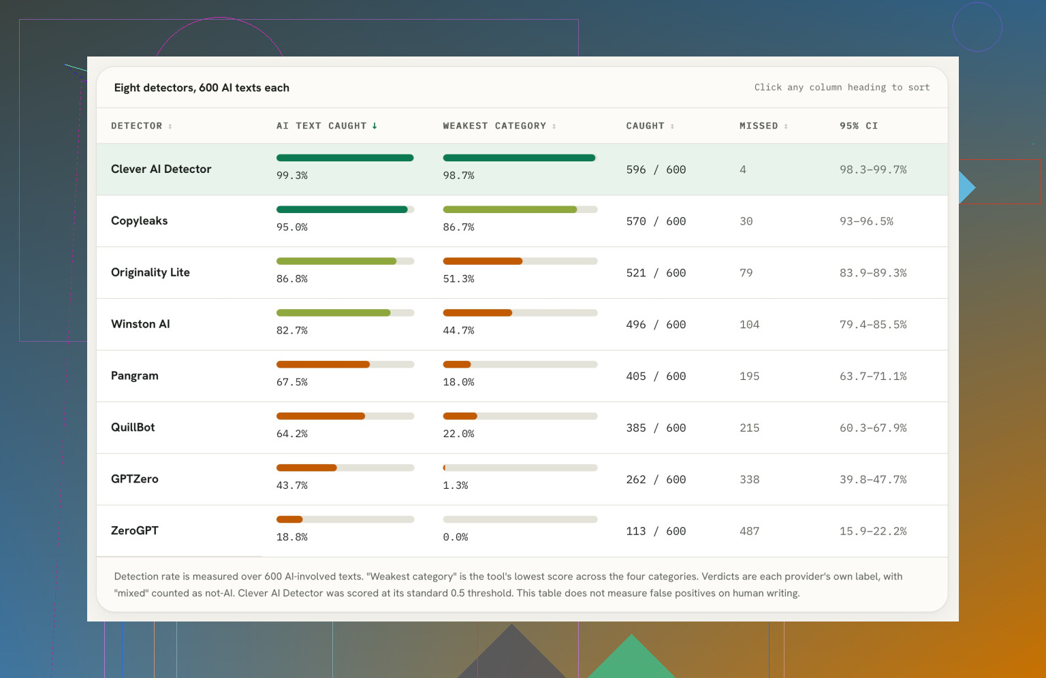Sort table by WEAKEST CATEGORY heading
1046x678 pixels.
pyautogui.click(x=494, y=126)
